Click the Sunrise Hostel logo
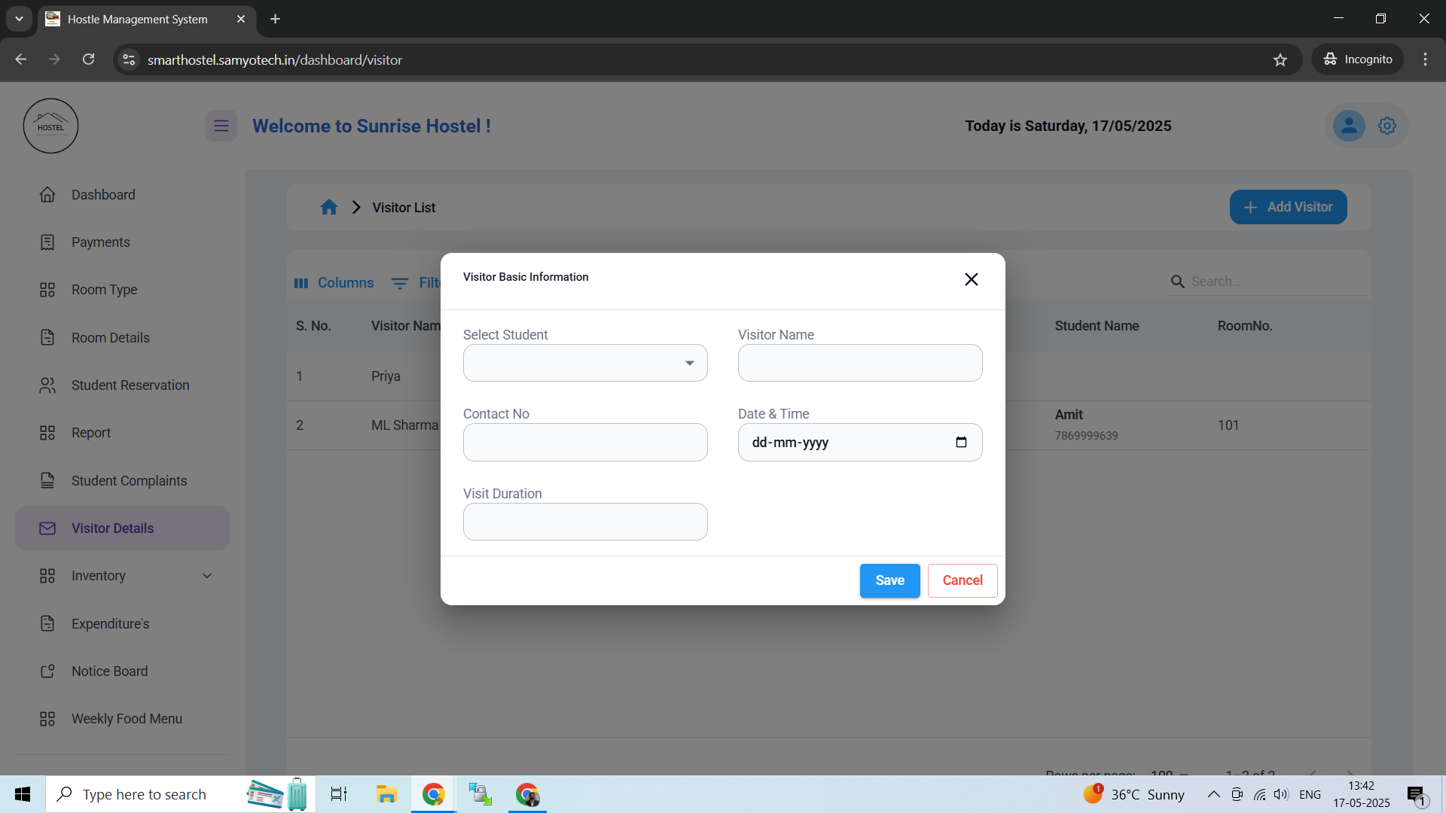Screen dimensions: 1446x813 click(50, 126)
